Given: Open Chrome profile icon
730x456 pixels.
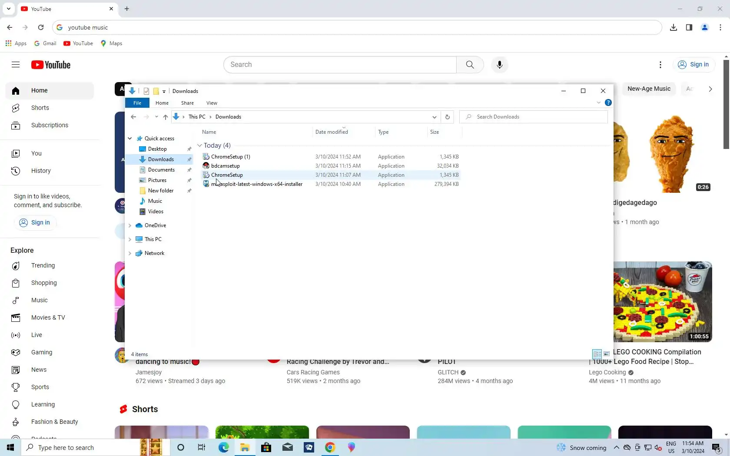Looking at the screenshot, I should [705, 27].
